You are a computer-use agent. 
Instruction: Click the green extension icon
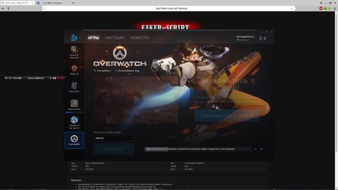point(325,8)
